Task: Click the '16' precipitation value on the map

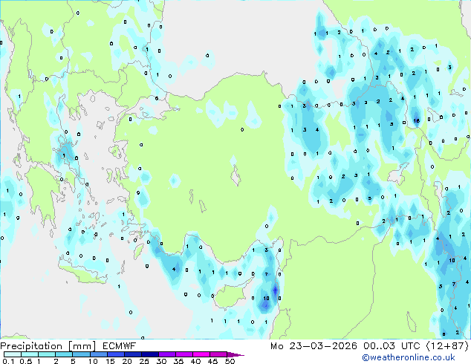Action: tap(416, 121)
